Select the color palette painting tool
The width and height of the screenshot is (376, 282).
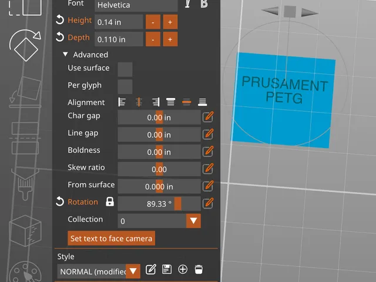[x=25, y=272]
